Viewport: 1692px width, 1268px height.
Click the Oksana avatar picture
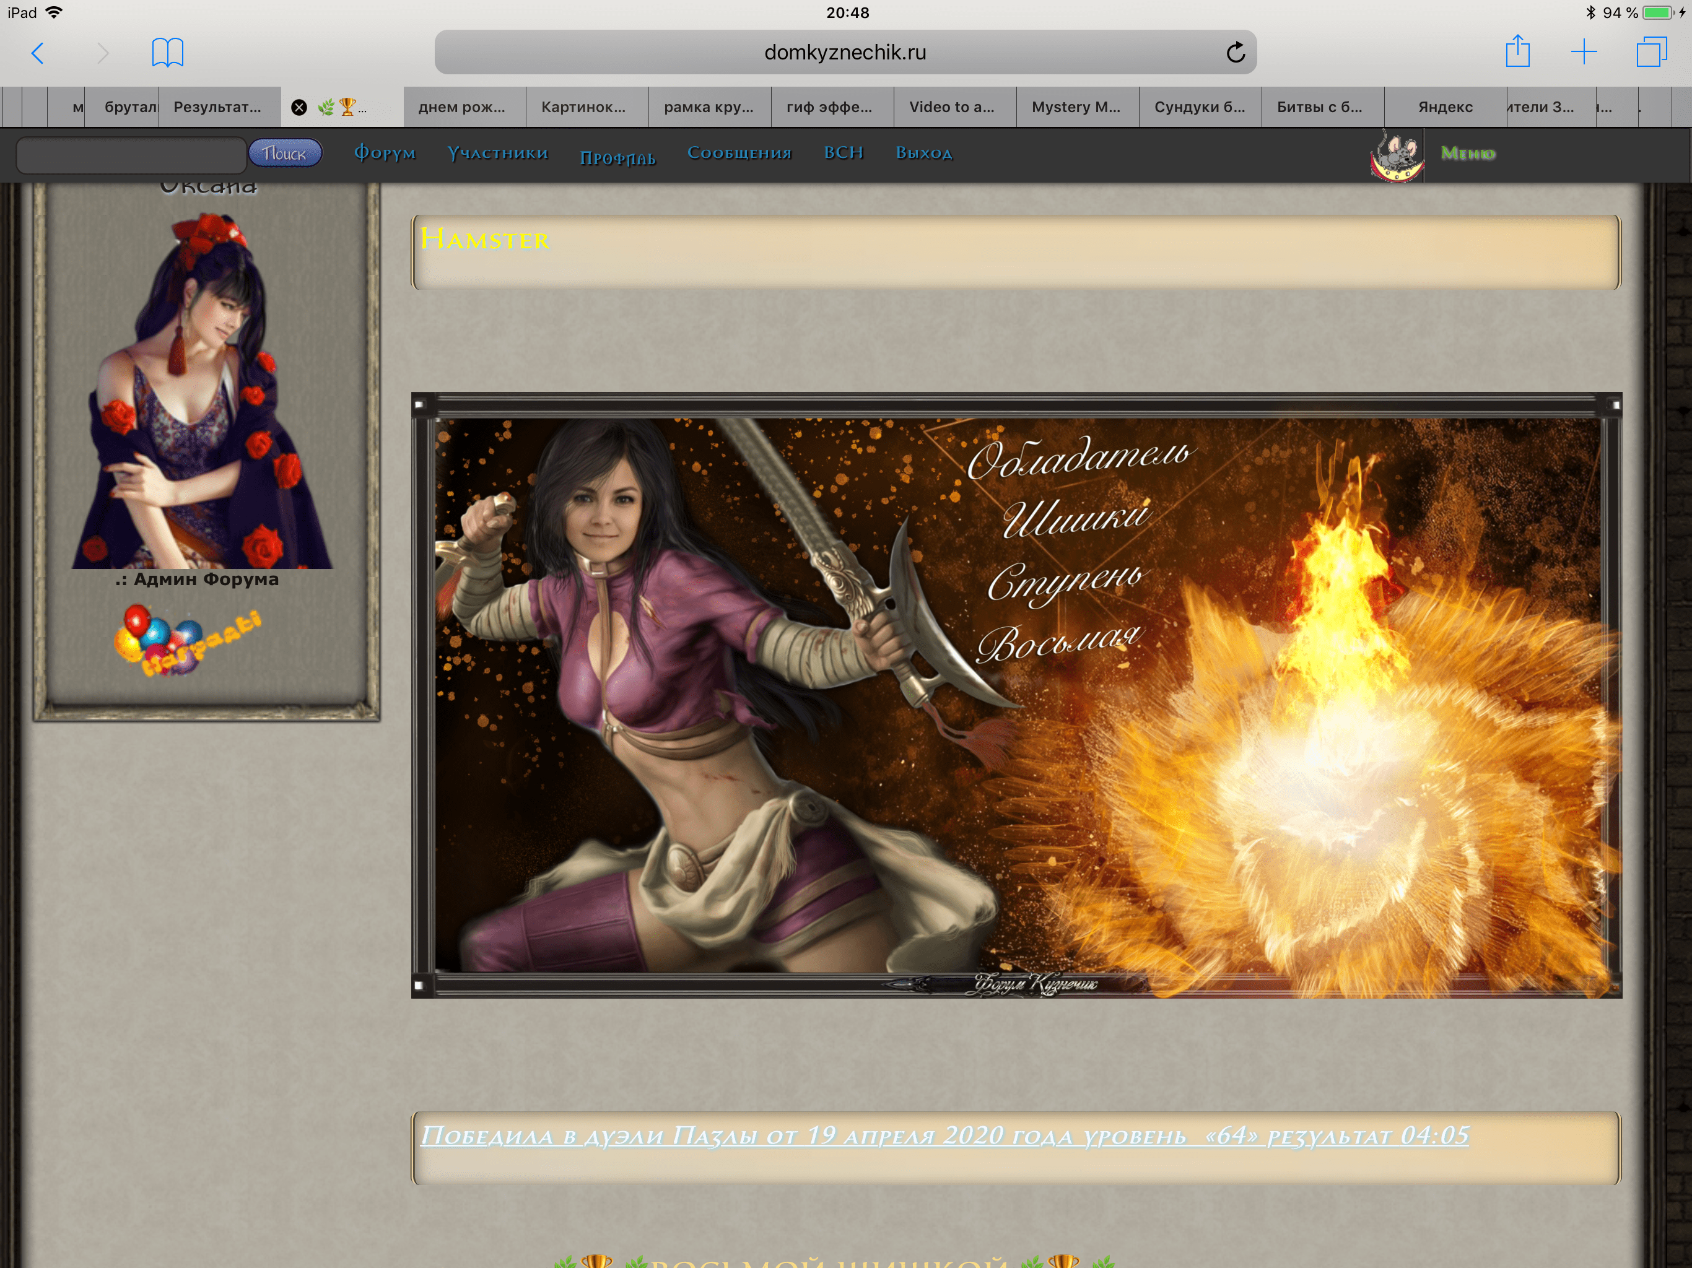click(x=203, y=390)
